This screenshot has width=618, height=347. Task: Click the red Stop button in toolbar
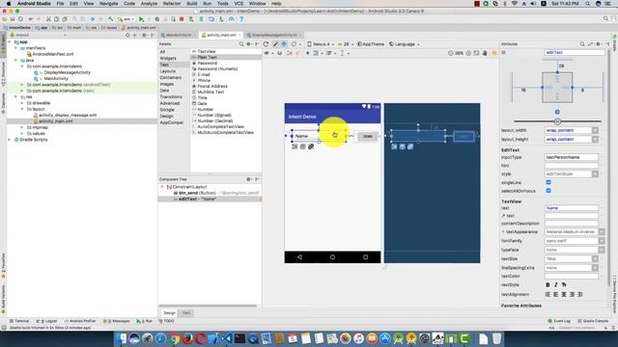click(182, 19)
